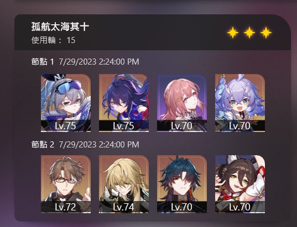The width and height of the screenshot is (297, 227).
Task: Click the Lv.75 label under silver-haired character
Action: tap(65, 126)
